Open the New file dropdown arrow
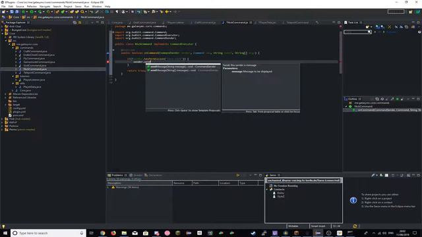This screenshot has width=422, height=237. pos(7,12)
